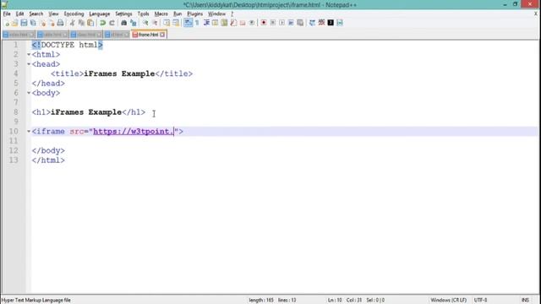Click the https://w3tpoint. link in code

pyautogui.click(x=134, y=132)
